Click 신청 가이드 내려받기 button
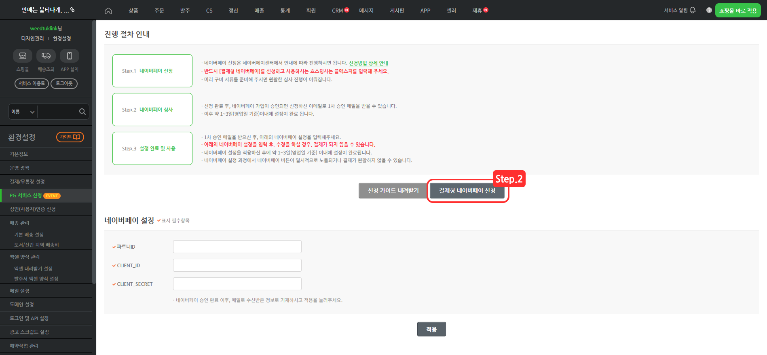The height and width of the screenshot is (355, 767). coord(393,190)
